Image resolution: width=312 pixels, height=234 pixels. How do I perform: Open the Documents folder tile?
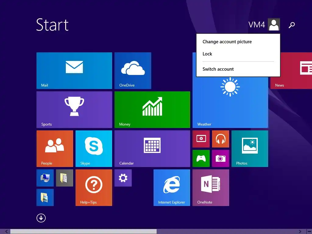(x=65, y=178)
